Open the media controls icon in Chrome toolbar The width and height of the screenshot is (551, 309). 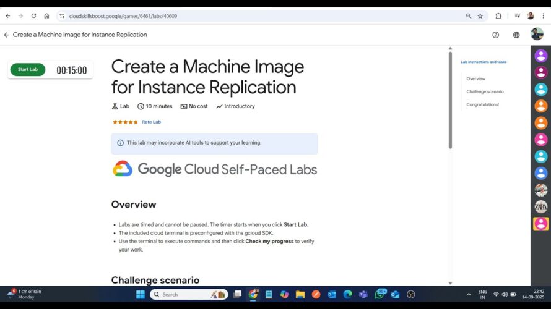[518, 16]
